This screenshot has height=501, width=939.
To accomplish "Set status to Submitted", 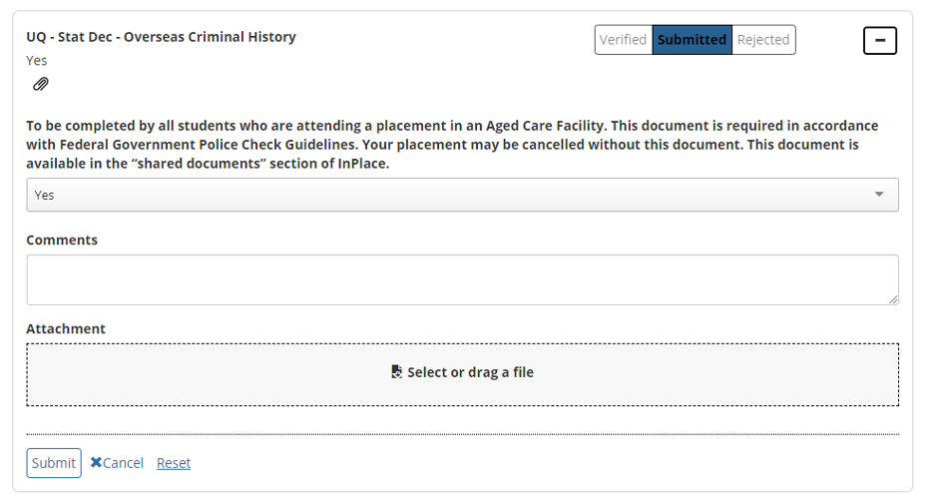I will coord(692,40).
